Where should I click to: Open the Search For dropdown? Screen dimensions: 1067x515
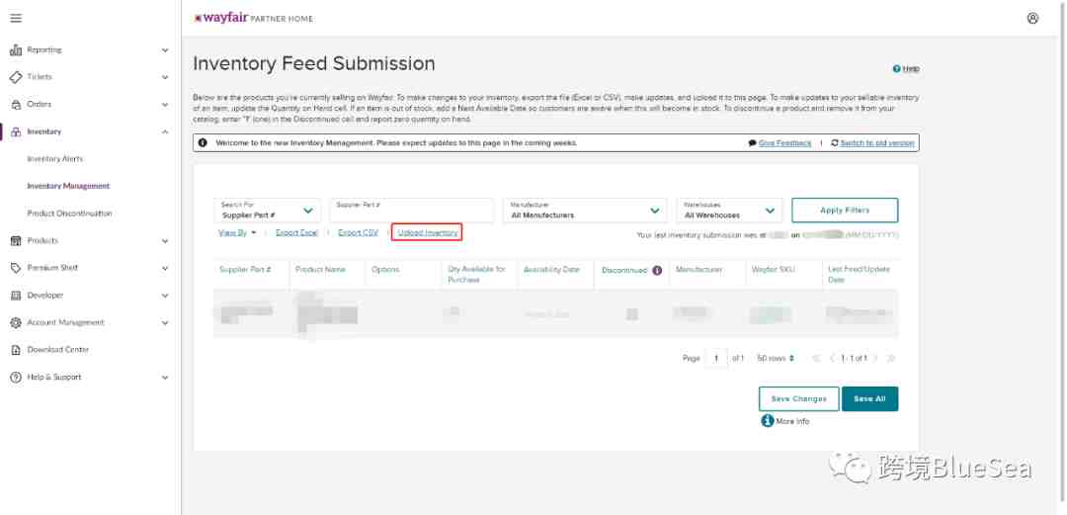(268, 211)
